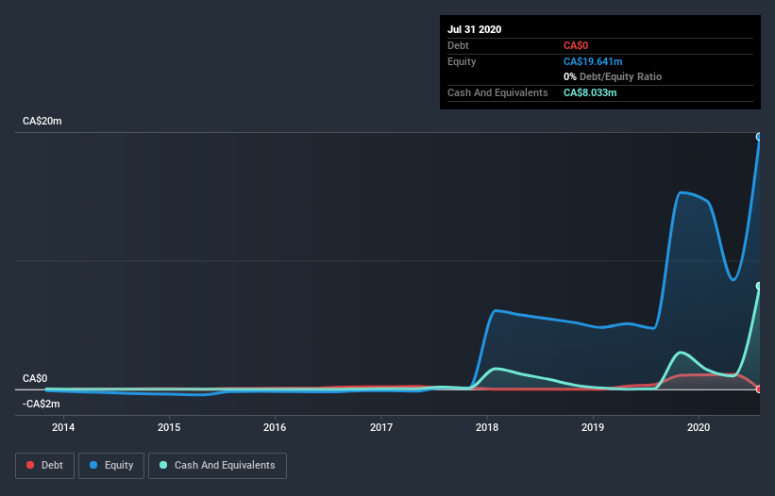Click the CA$0 y-axis label
Image resolution: width=775 pixels, height=496 pixels.
(x=35, y=378)
